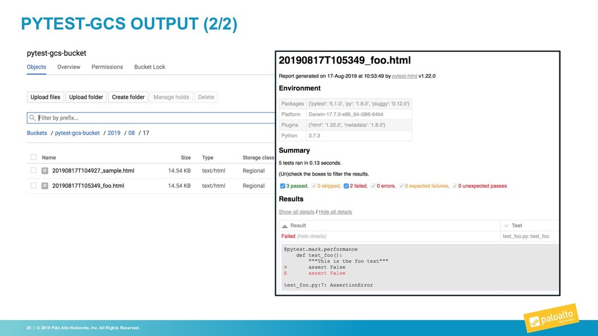Click 'Show all details' link
The width and height of the screenshot is (598, 336).
[x=296, y=212]
